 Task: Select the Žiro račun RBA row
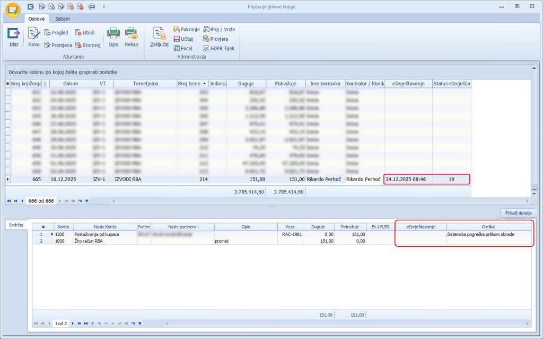pos(90,241)
